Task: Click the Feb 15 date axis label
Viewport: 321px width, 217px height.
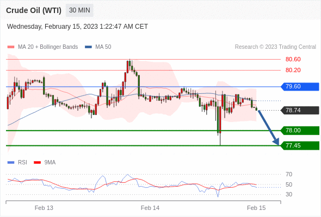Action: [256, 208]
